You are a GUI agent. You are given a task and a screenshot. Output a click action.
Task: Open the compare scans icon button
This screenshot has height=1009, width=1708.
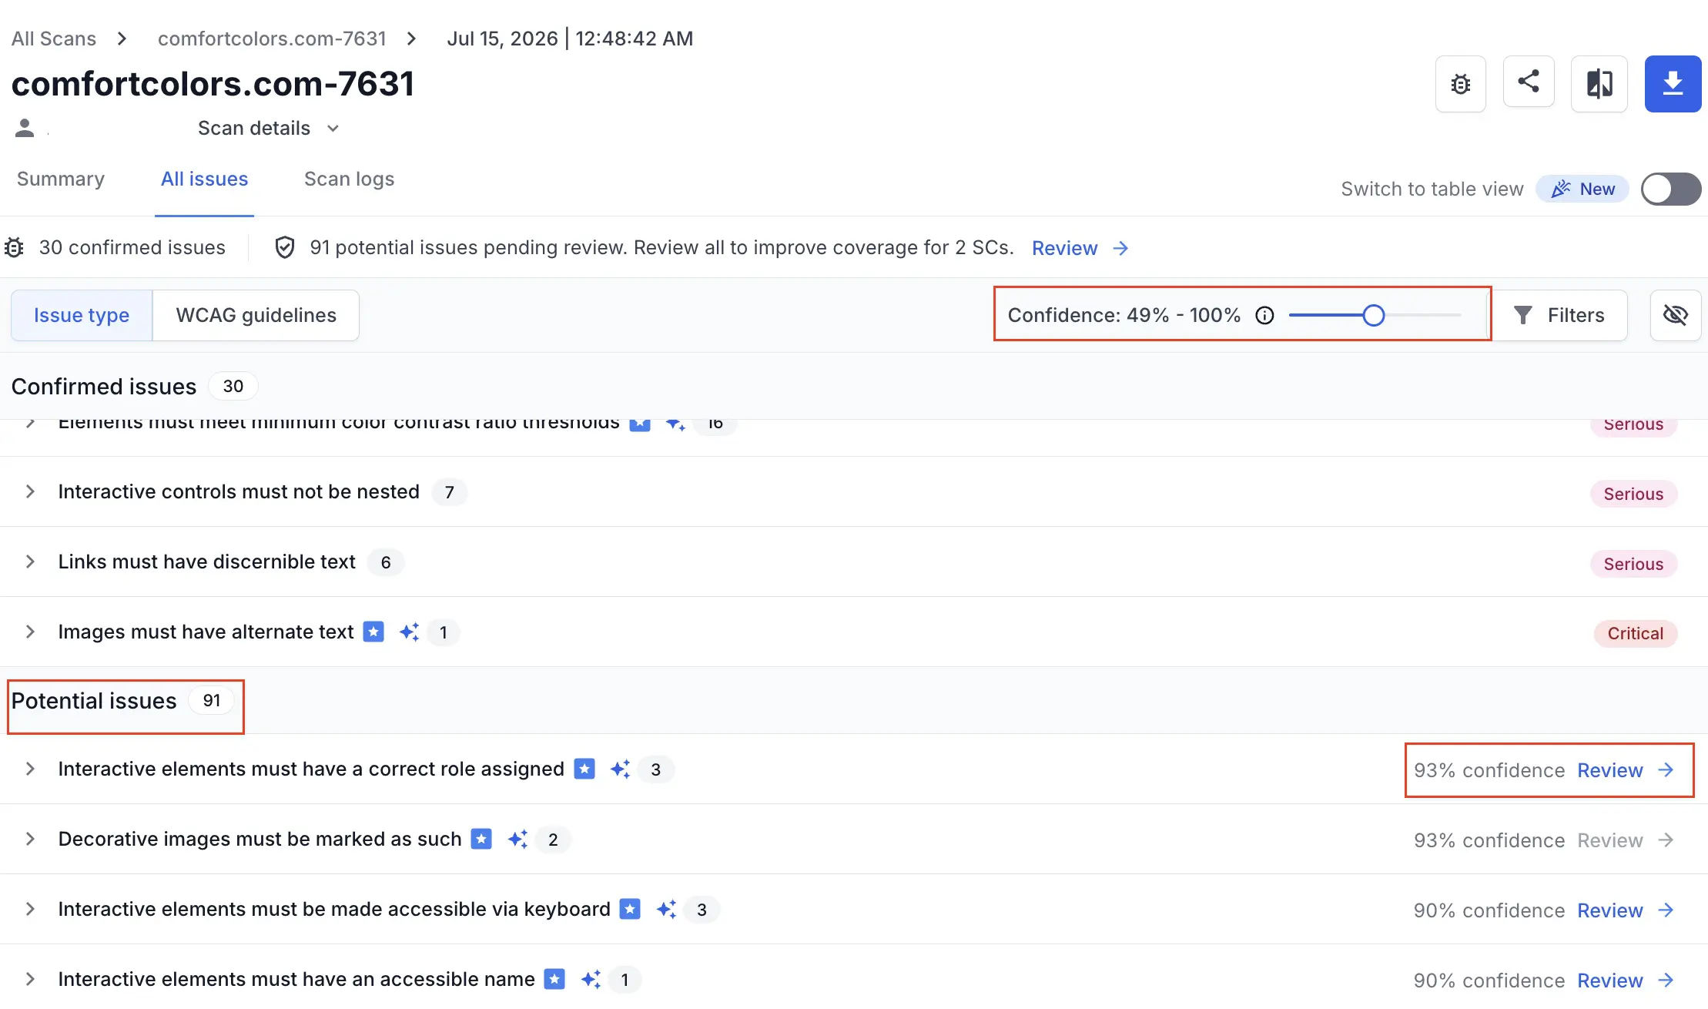point(1599,84)
